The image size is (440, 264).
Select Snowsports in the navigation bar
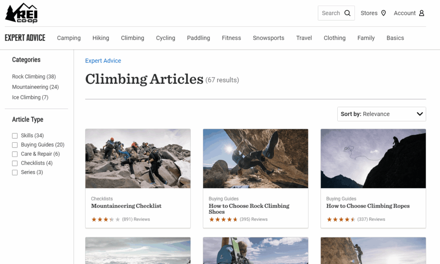point(269,38)
